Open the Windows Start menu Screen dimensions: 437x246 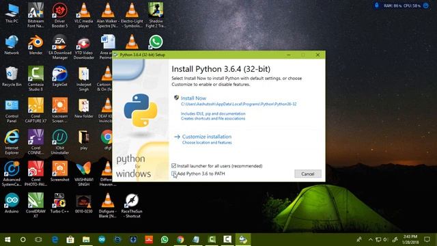click(8, 240)
